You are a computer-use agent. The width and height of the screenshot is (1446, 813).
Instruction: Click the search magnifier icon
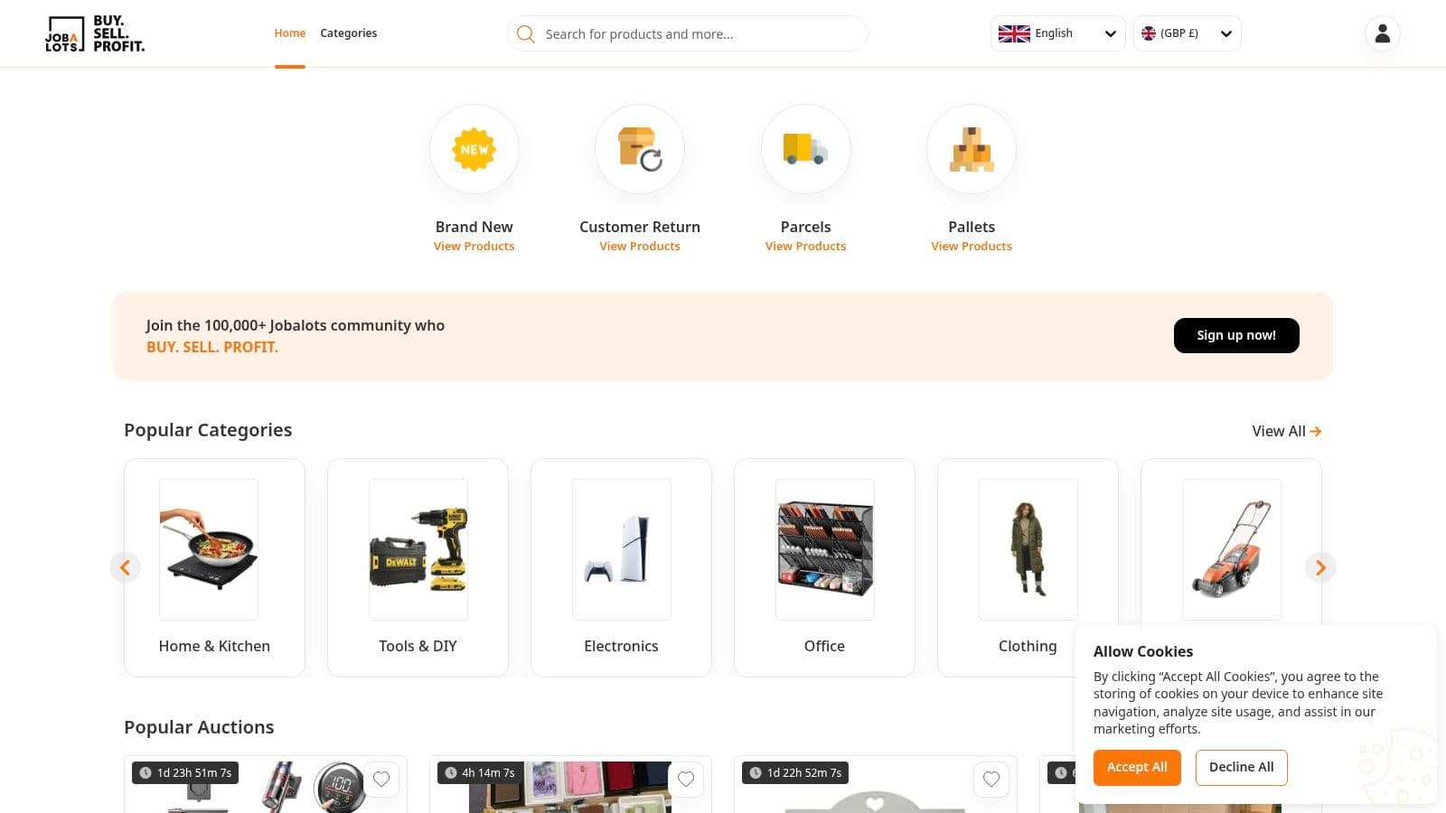tap(525, 34)
